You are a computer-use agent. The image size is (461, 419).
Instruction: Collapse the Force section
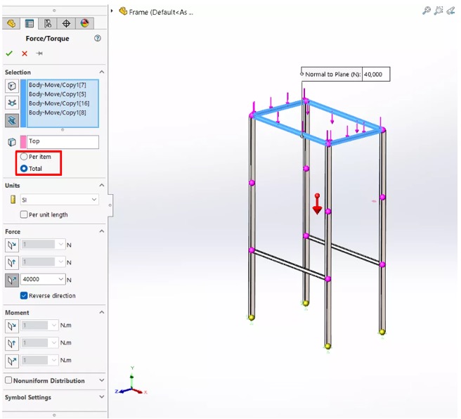[102, 231]
